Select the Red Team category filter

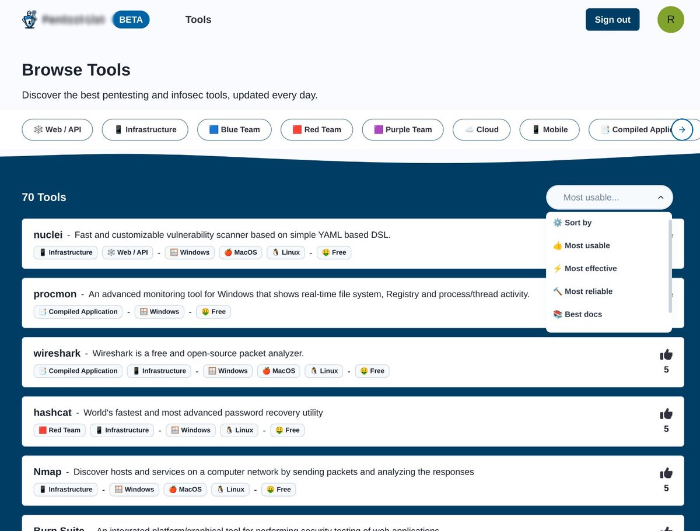pos(317,129)
